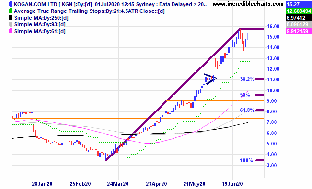Click the 8.096129 MA value box

click(x=298, y=24)
